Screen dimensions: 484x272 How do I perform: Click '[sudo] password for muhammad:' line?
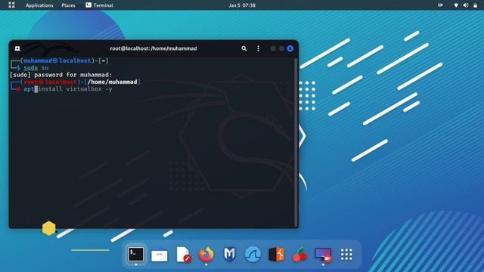(x=60, y=75)
